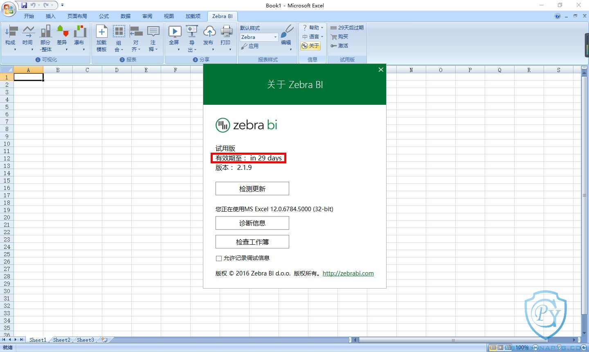
Task: Expand the 瀑布 dropdown arrow
Action: (x=83, y=50)
